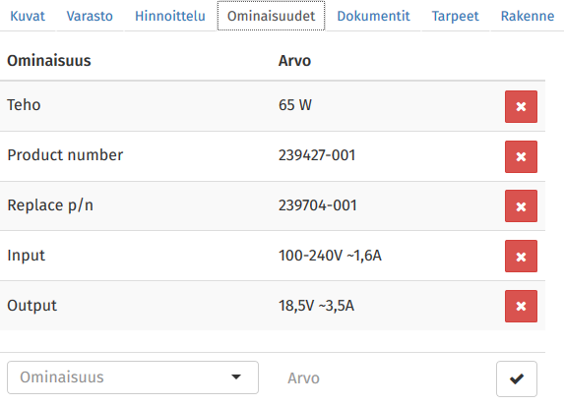This screenshot has height=405, width=564.
Task: Switch to the Kuvat tab
Action: click(x=28, y=16)
